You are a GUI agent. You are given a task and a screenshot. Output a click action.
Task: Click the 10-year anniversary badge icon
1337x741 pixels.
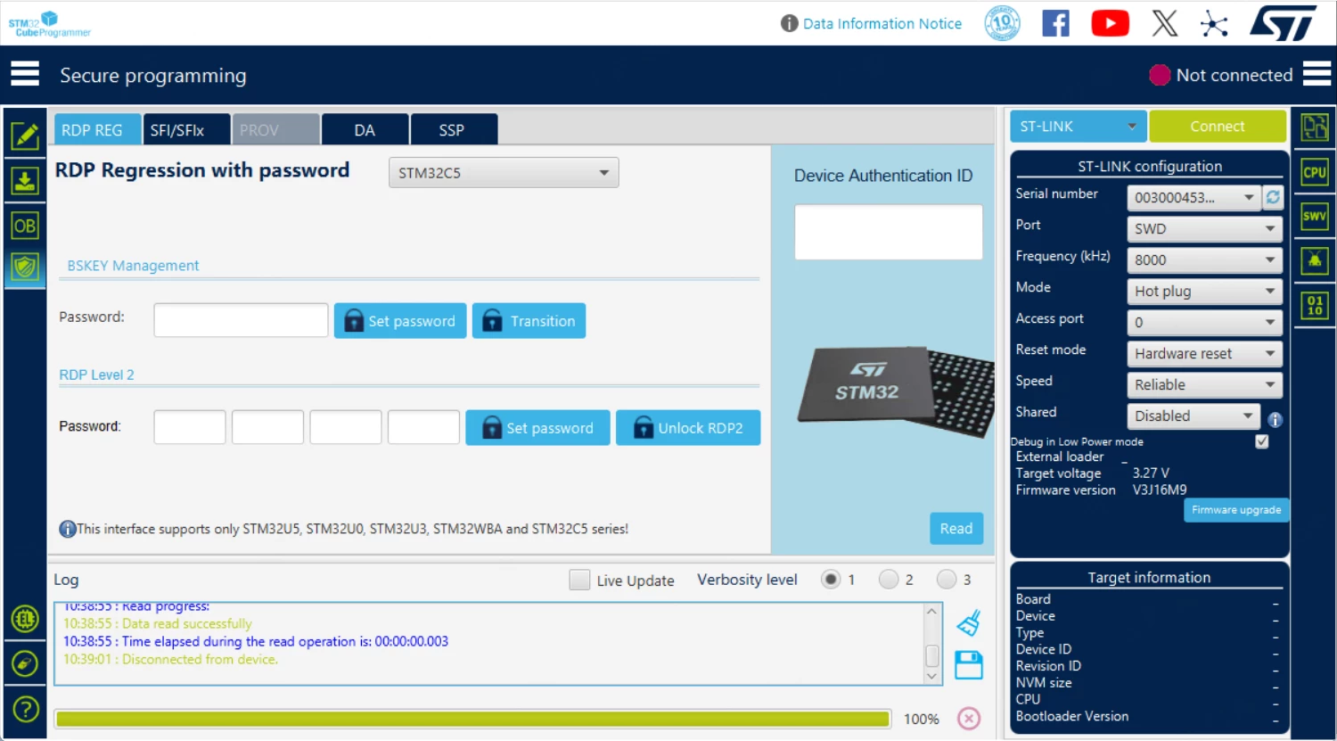coord(1002,23)
